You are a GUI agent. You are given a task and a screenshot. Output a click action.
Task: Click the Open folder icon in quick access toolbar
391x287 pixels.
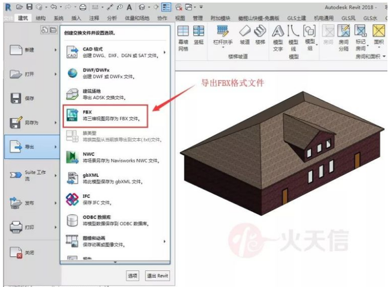pos(20,7)
